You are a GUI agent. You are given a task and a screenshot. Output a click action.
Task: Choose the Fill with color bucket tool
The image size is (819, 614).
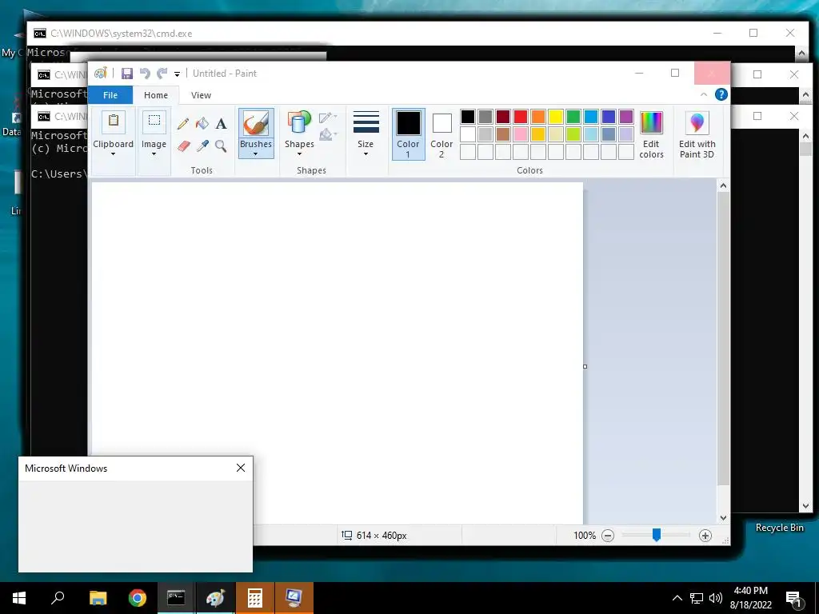pyautogui.click(x=202, y=124)
